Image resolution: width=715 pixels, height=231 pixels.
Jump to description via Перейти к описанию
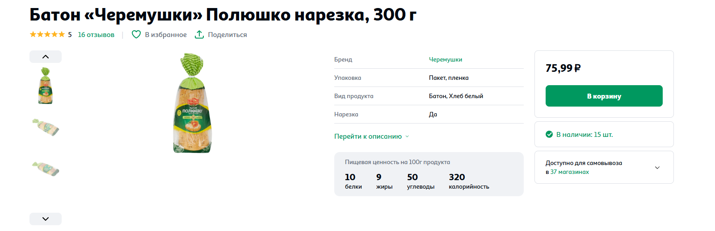point(368,136)
